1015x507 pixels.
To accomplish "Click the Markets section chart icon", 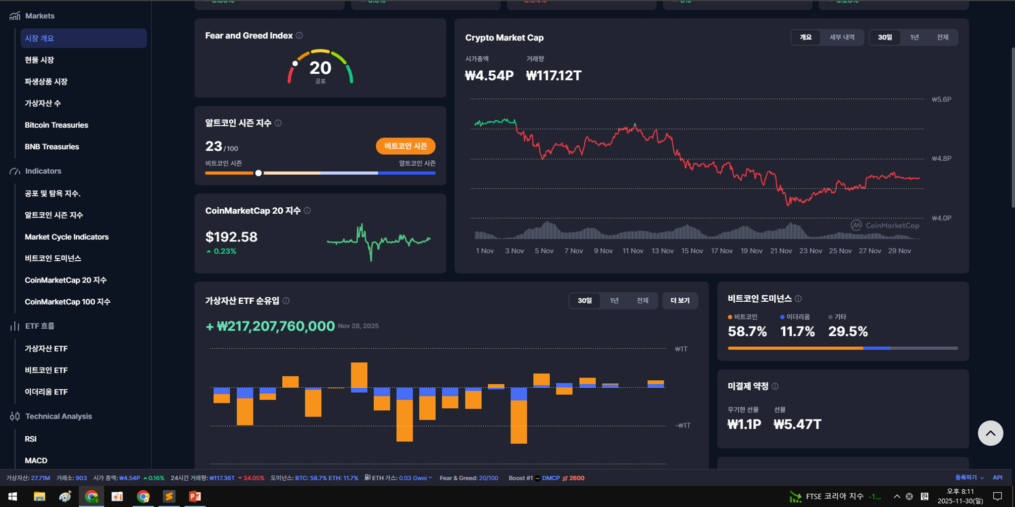I will point(15,16).
